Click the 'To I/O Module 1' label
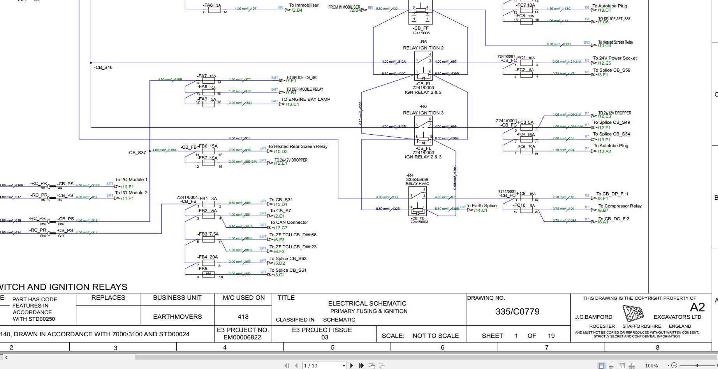Screen dimensions: 718x369 pyautogui.click(x=131, y=180)
